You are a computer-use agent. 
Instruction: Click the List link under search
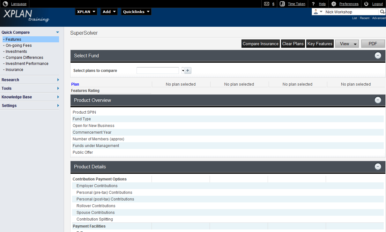354,18
